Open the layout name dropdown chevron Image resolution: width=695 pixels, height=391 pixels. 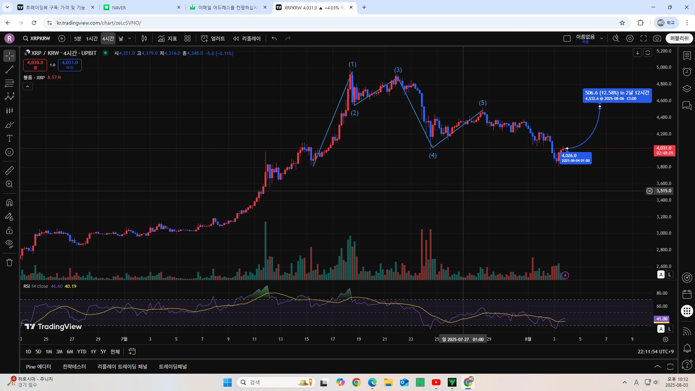[602, 38]
